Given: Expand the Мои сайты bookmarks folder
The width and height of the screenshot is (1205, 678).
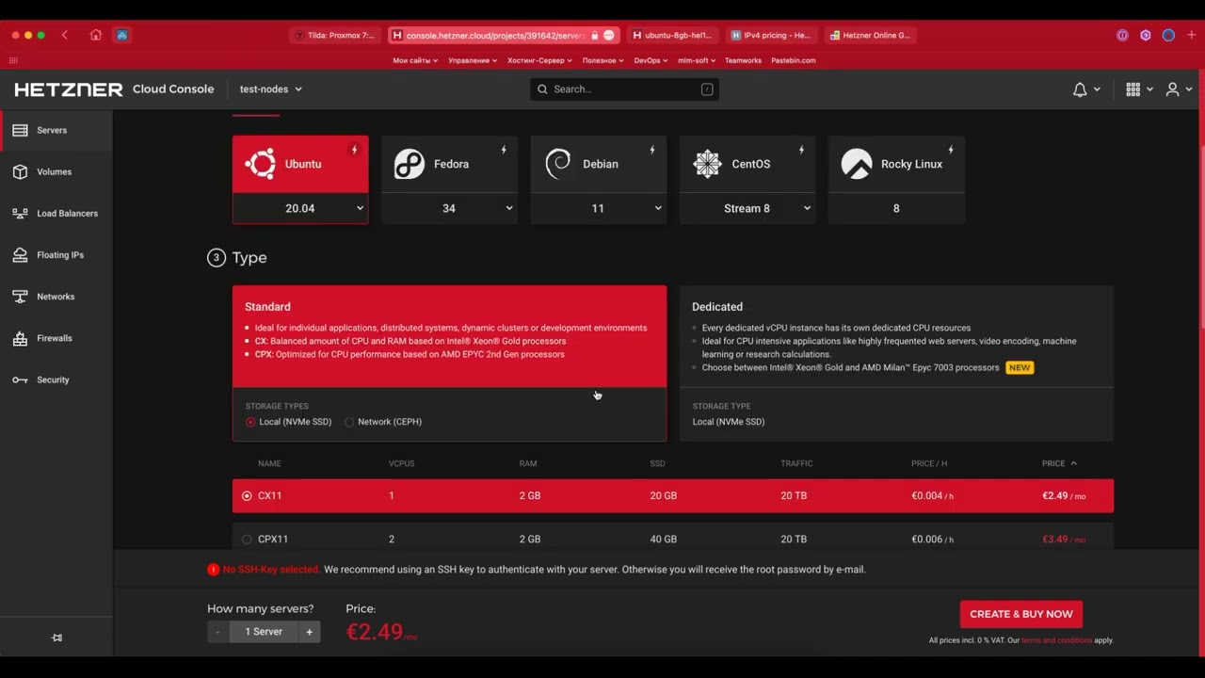Looking at the screenshot, I should (x=415, y=60).
